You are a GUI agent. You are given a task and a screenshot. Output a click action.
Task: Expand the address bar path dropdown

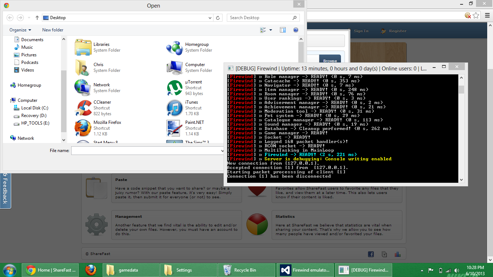pos(210,18)
